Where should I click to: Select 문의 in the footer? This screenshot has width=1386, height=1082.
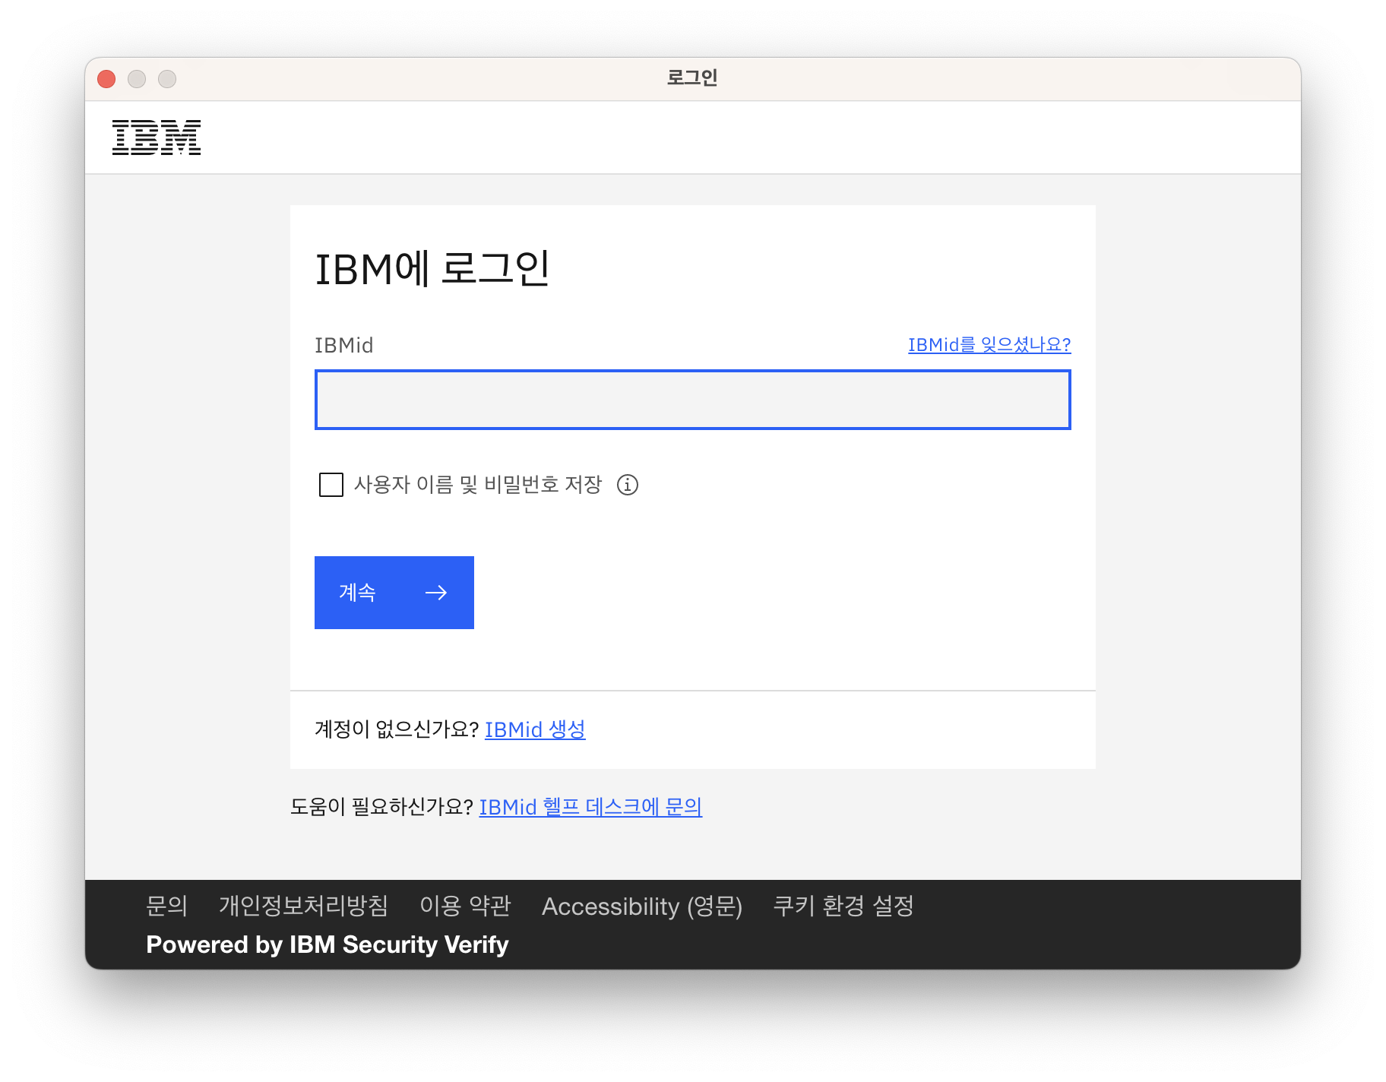pyautogui.click(x=166, y=906)
